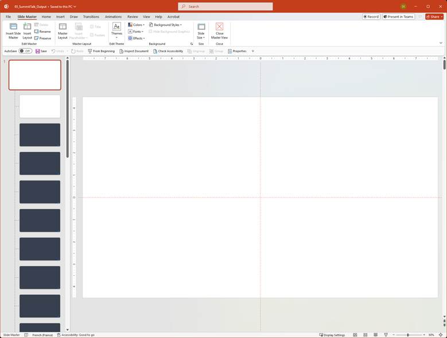Customize Quick Access Toolbar dropdown

pyautogui.click(x=253, y=51)
